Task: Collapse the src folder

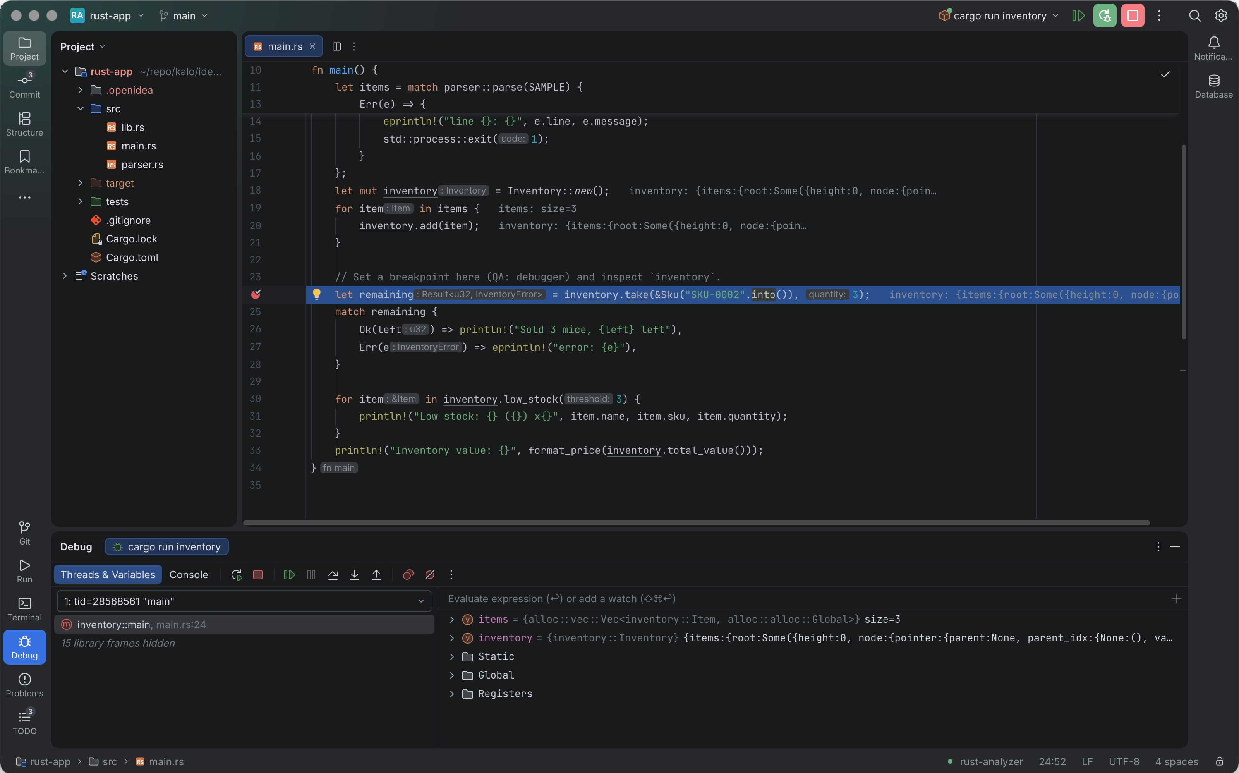Action: (x=80, y=108)
